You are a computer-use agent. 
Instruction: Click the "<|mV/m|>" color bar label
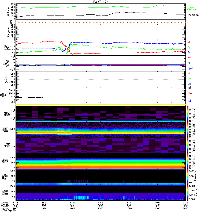[x=195, y=177]
